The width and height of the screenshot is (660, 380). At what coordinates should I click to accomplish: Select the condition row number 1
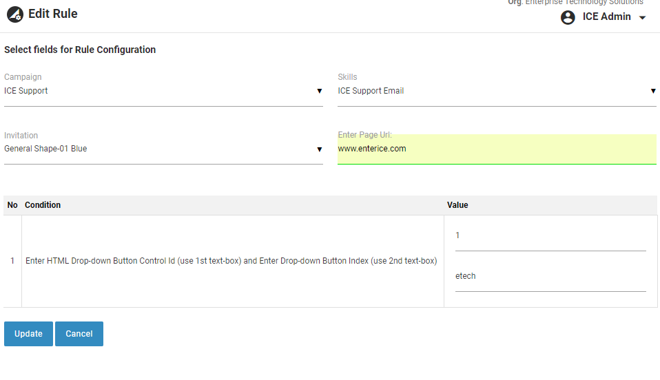(x=12, y=261)
